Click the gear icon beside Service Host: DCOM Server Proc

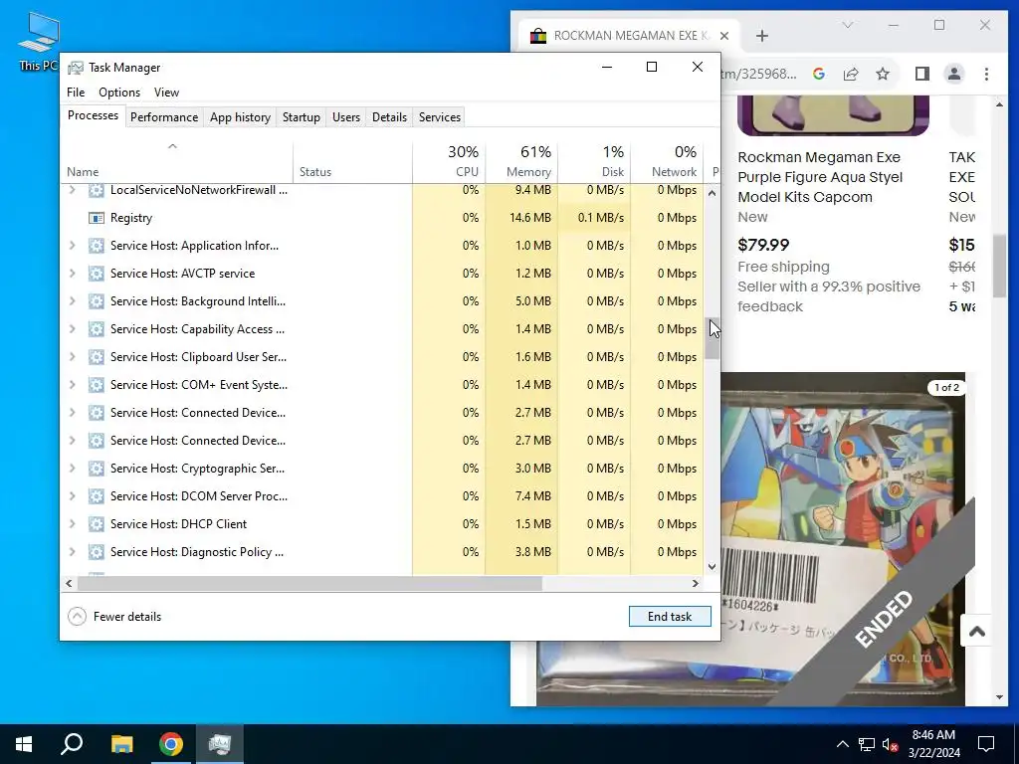point(97,496)
